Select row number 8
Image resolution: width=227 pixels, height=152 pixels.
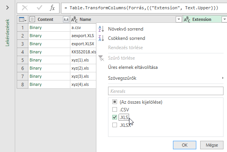(23, 84)
